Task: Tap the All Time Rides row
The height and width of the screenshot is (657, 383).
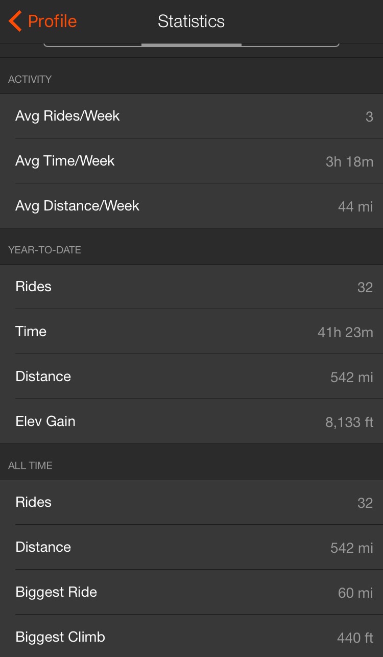Action: pyautogui.click(x=192, y=502)
